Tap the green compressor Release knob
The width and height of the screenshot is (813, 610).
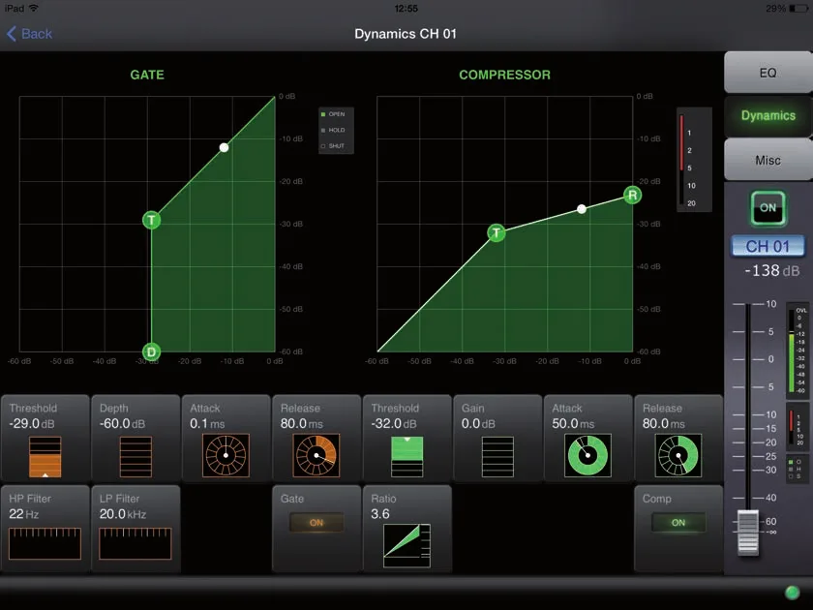coord(678,455)
